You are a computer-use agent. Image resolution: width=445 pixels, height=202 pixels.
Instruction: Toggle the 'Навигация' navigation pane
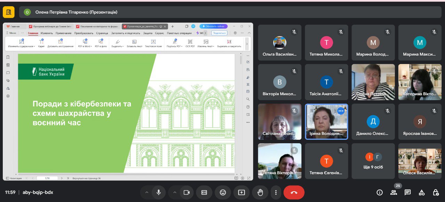click(x=14, y=178)
